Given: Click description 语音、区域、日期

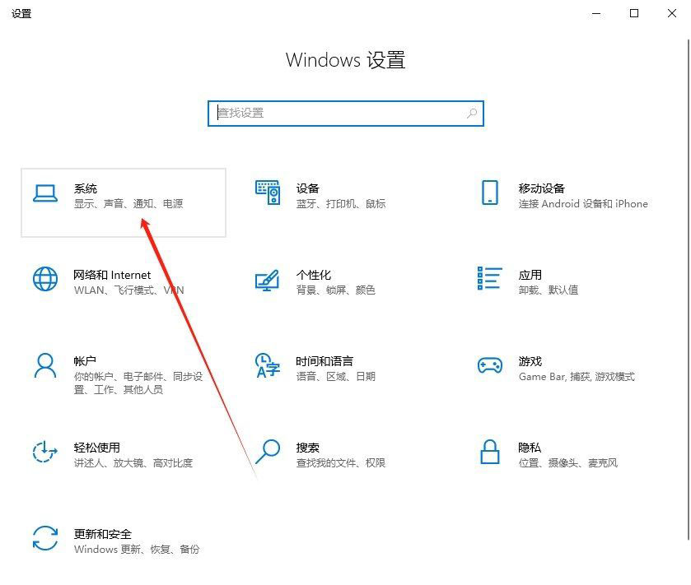Looking at the screenshot, I should 336,376.
